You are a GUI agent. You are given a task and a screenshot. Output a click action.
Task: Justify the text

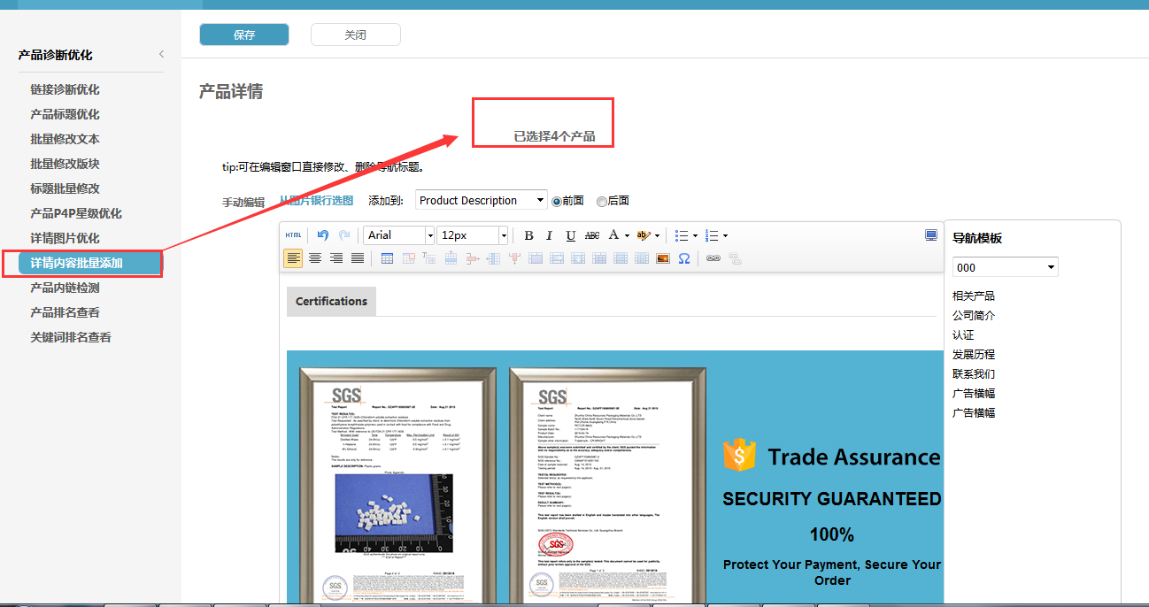[357, 258]
